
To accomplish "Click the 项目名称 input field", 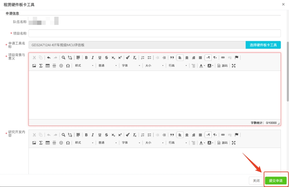I will pyautogui.click(x=154, y=33).
